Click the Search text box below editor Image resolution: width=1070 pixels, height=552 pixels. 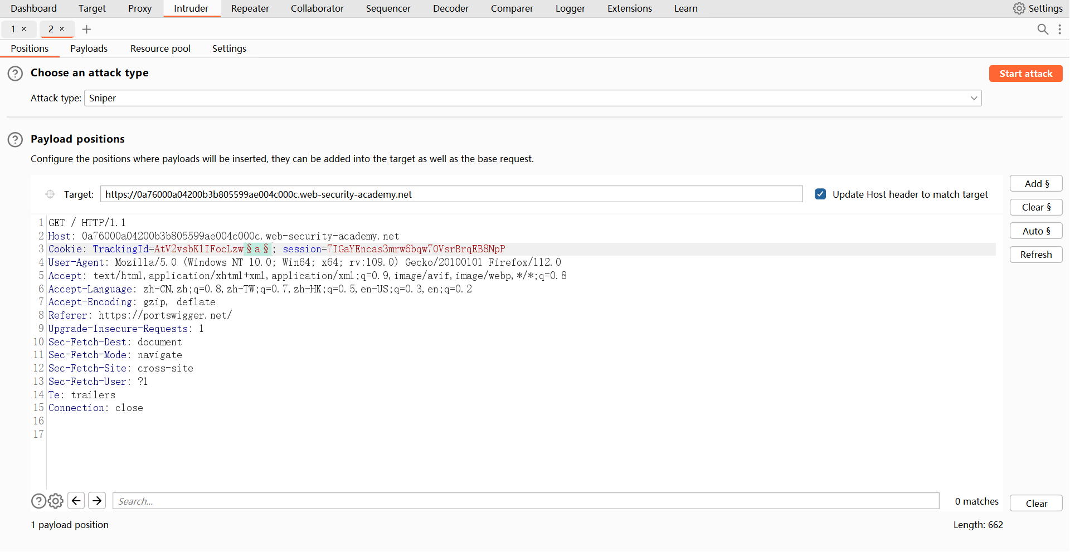point(526,501)
